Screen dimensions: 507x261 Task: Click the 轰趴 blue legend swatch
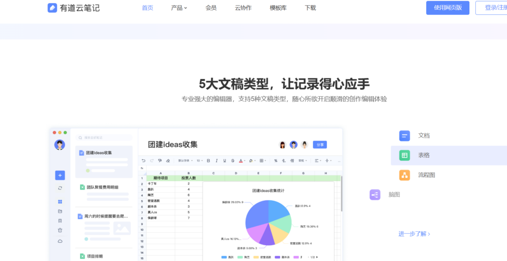pyautogui.click(x=224, y=257)
